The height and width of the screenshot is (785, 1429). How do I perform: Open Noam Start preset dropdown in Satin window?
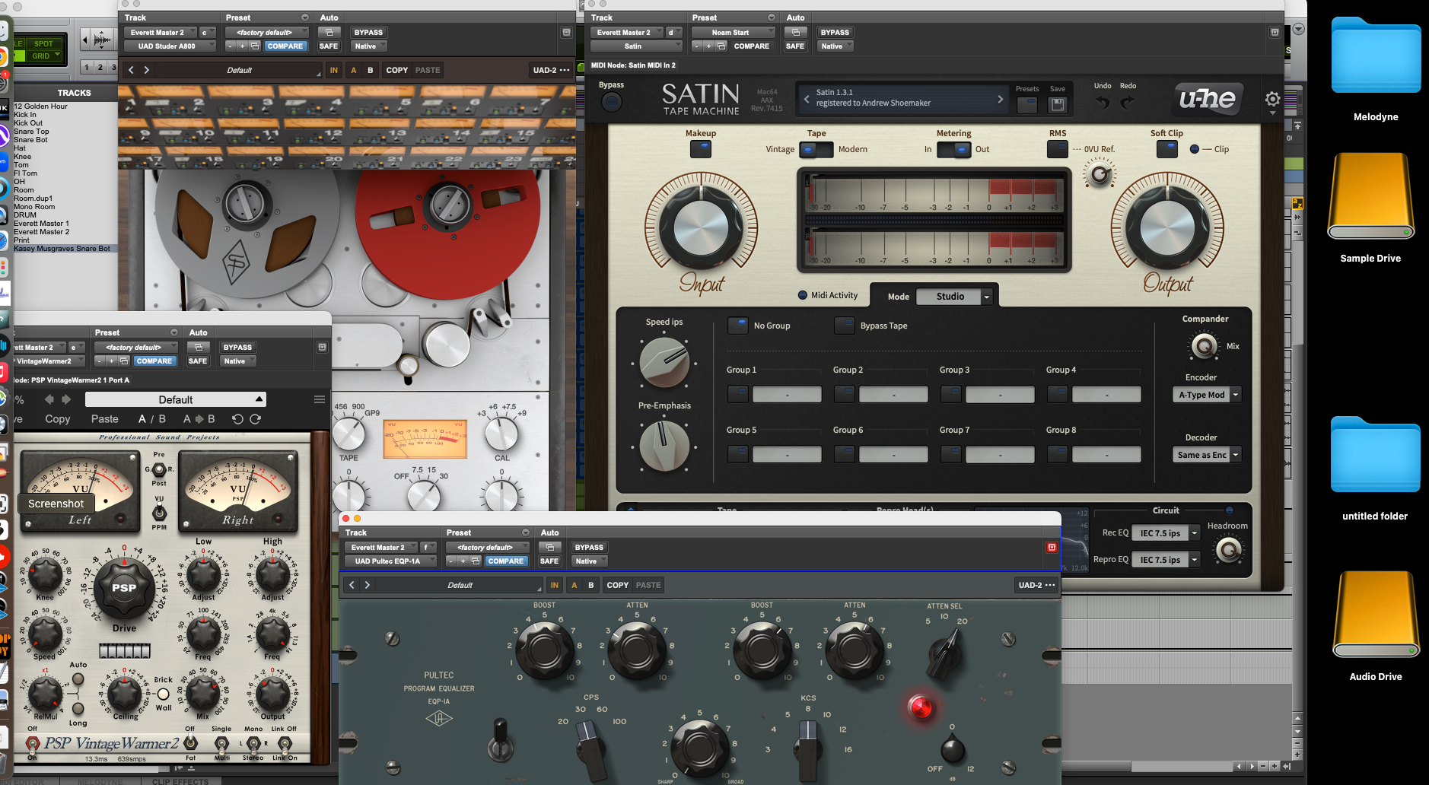[734, 32]
